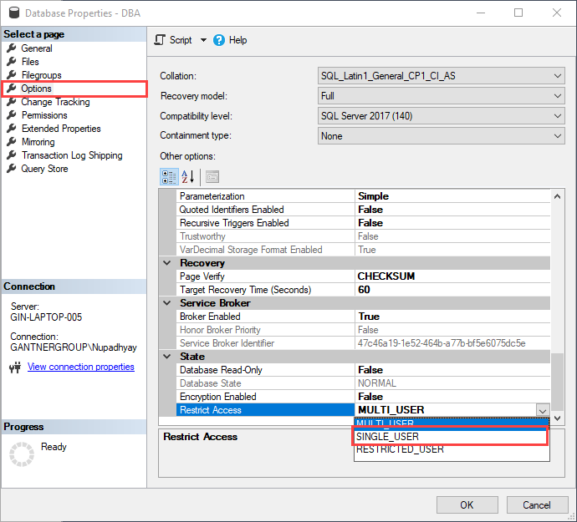Click the Database State NORMAL value

coord(452,383)
